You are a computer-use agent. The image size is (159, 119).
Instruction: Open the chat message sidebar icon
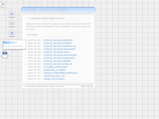click(x=12, y=24)
